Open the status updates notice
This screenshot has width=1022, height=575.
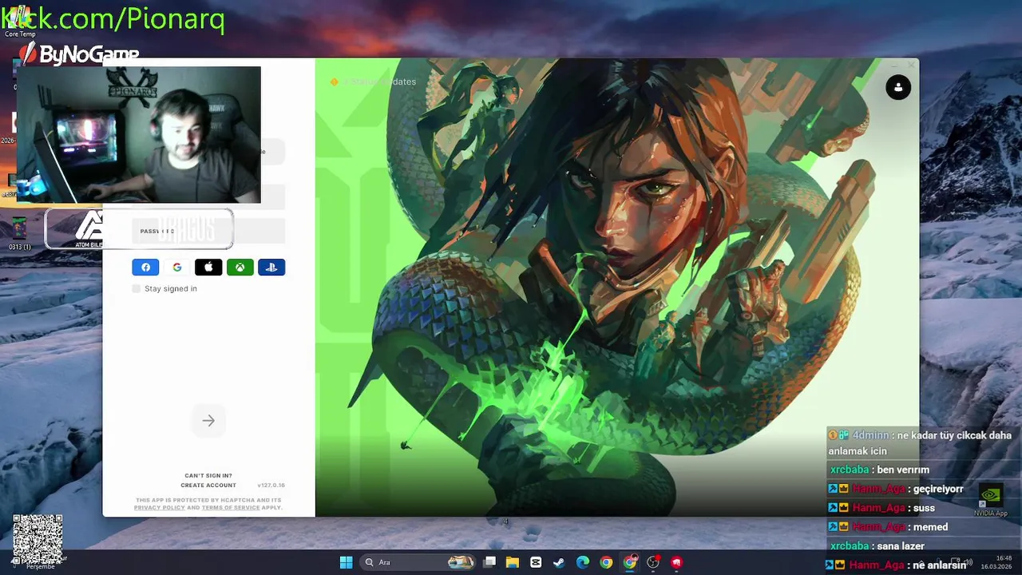tap(373, 81)
